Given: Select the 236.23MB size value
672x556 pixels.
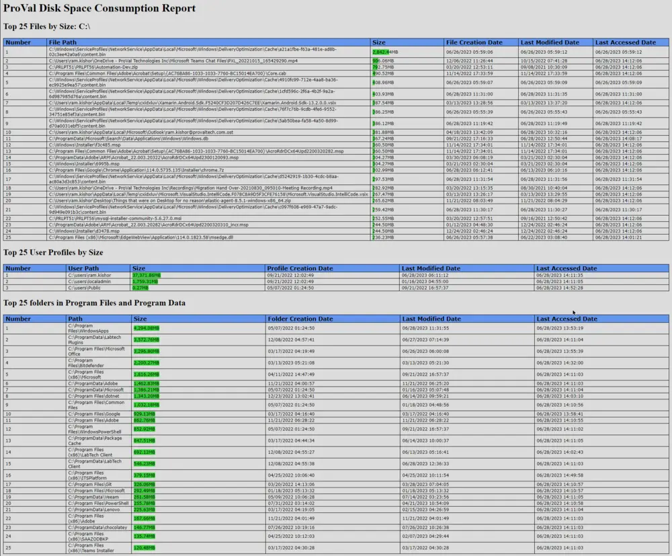Looking at the screenshot, I should click(x=383, y=237).
